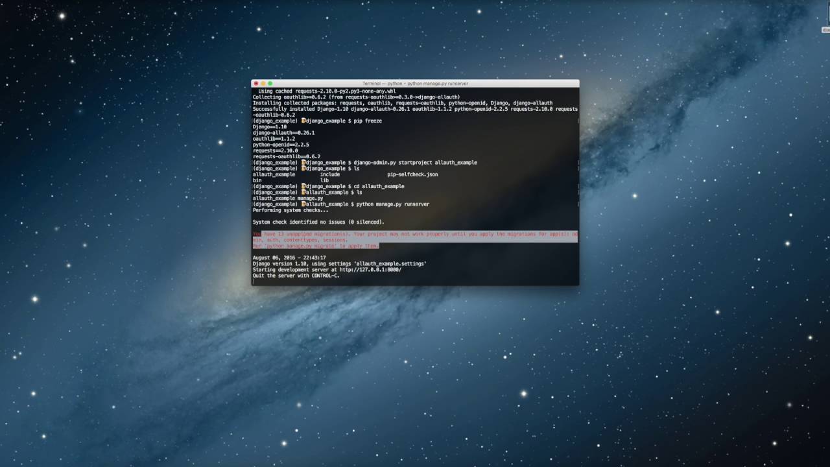Zoom Terminal window with the green button
Viewport: 830px width, 467px height.
[x=270, y=83]
